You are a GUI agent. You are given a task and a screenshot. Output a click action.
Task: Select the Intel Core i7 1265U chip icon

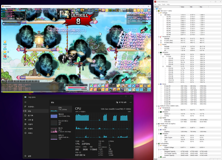(159, 11)
